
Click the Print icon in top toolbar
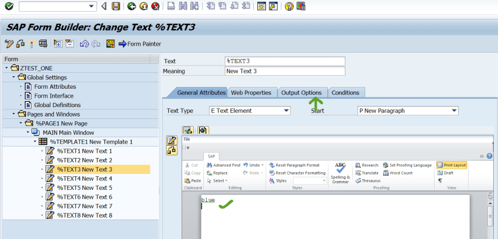click(171, 6)
